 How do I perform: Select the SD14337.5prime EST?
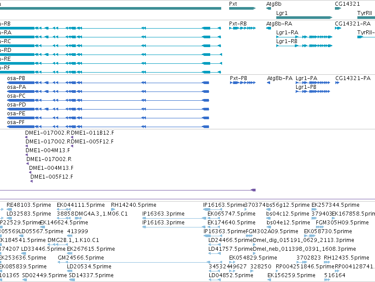click(x=71, y=280)
